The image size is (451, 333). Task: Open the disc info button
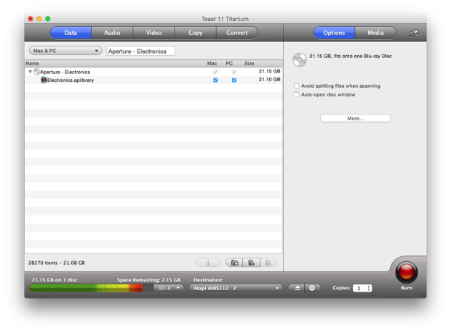[x=208, y=263]
